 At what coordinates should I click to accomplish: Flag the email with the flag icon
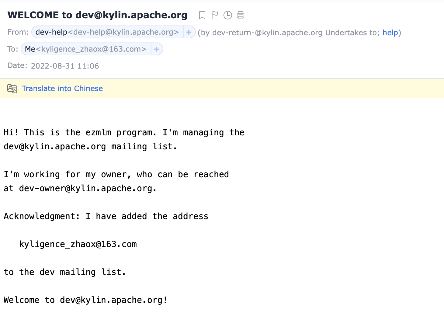click(215, 15)
